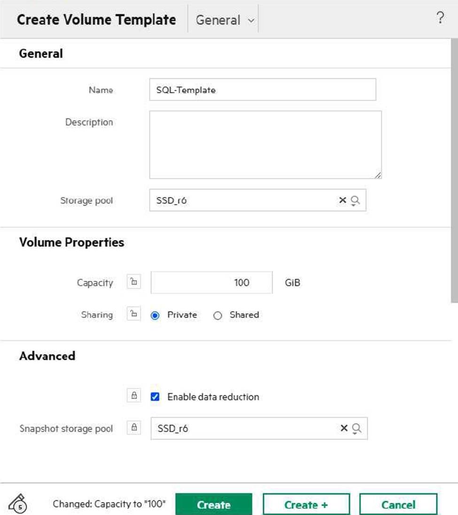Open the change history icon at bottom left
The image size is (458, 515).
(x=18, y=504)
